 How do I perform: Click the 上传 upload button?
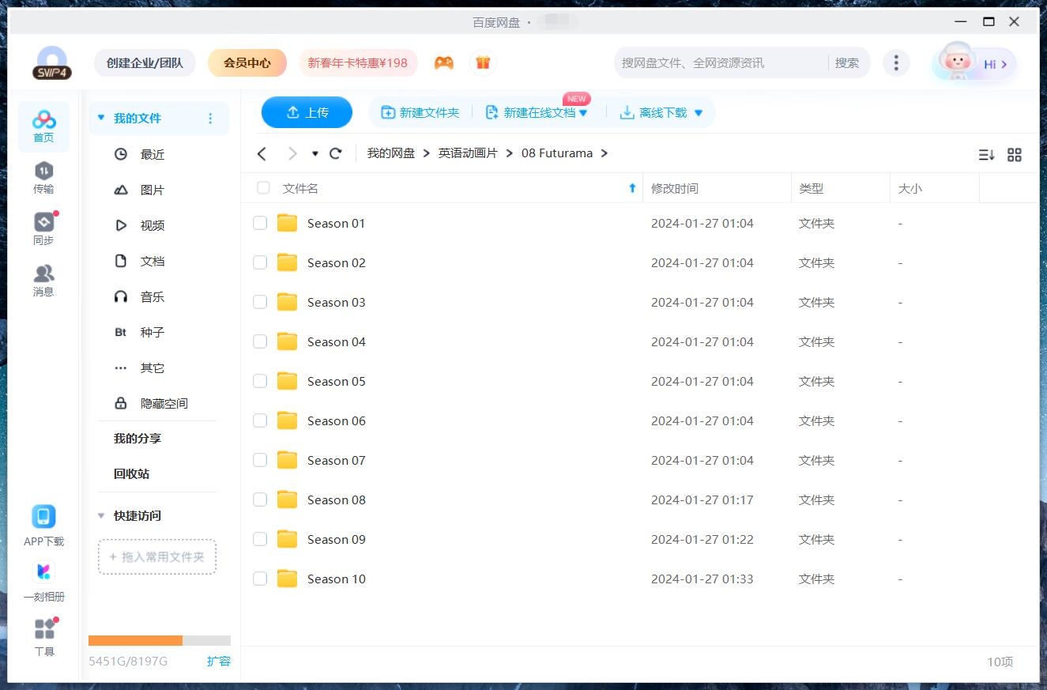pos(307,112)
